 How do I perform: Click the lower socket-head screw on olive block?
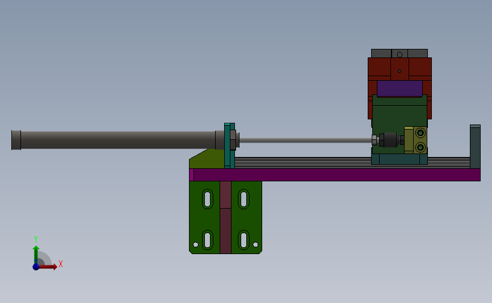tap(420, 147)
